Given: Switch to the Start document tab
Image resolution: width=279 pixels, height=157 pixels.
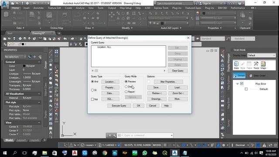Looking at the screenshot, I should tap(10, 33).
